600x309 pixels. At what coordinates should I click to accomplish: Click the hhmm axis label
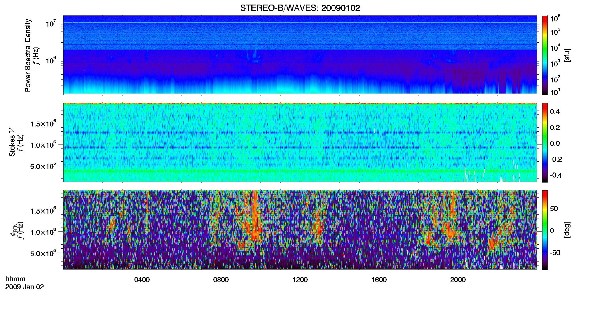pyautogui.click(x=15, y=279)
